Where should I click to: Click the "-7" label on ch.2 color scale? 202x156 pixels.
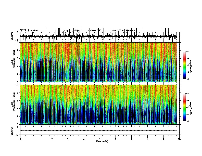coord(188,121)
